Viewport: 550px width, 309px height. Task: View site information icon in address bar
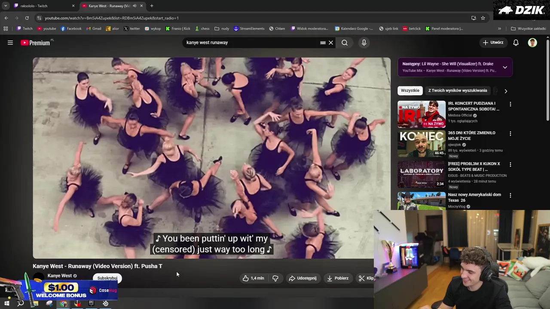pyautogui.click(x=39, y=18)
